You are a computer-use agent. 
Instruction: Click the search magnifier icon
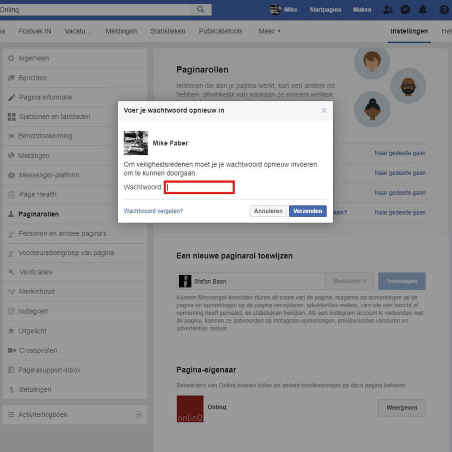click(x=200, y=10)
